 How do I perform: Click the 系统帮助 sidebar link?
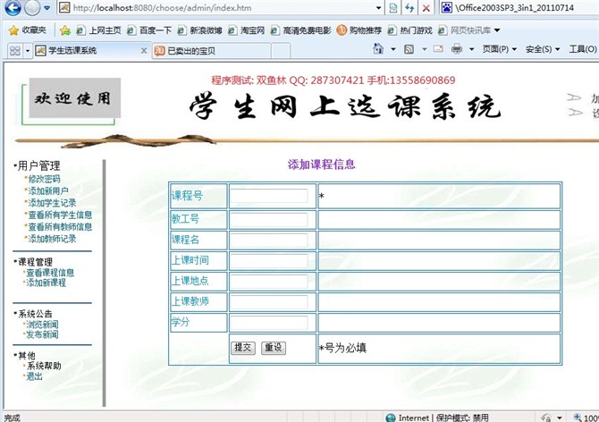44,366
